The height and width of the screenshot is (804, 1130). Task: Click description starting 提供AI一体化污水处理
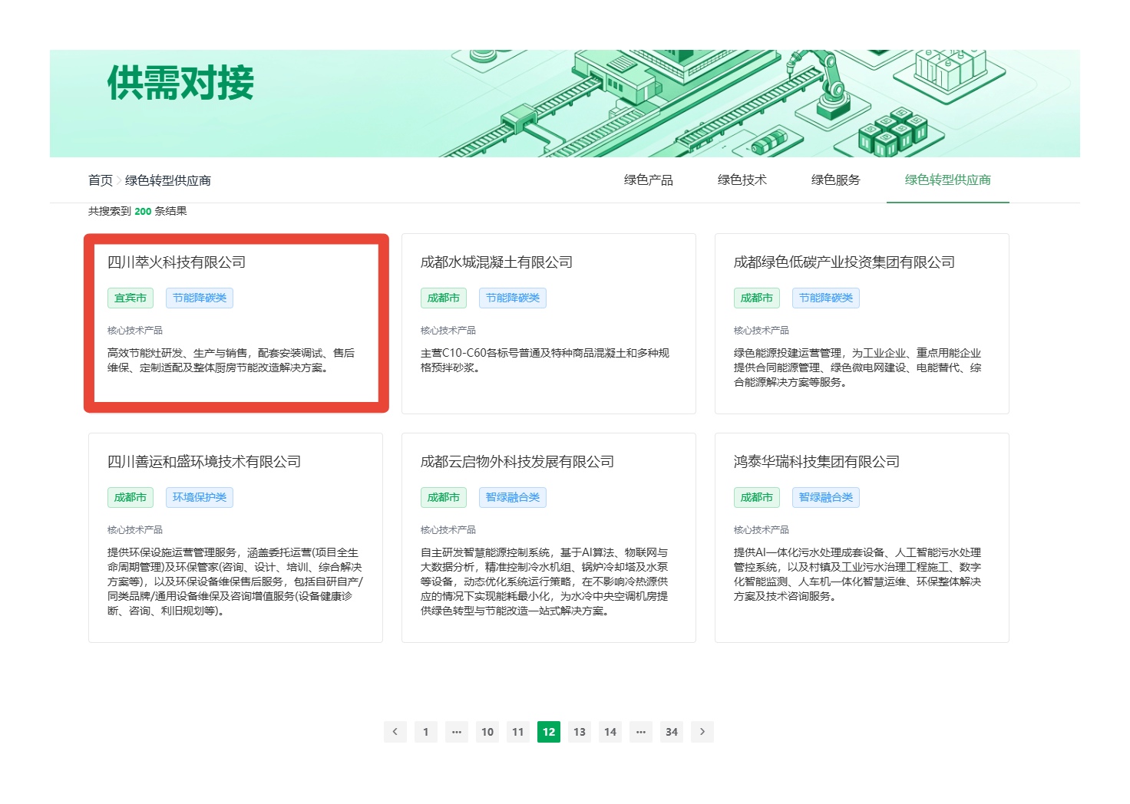pos(857,574)
